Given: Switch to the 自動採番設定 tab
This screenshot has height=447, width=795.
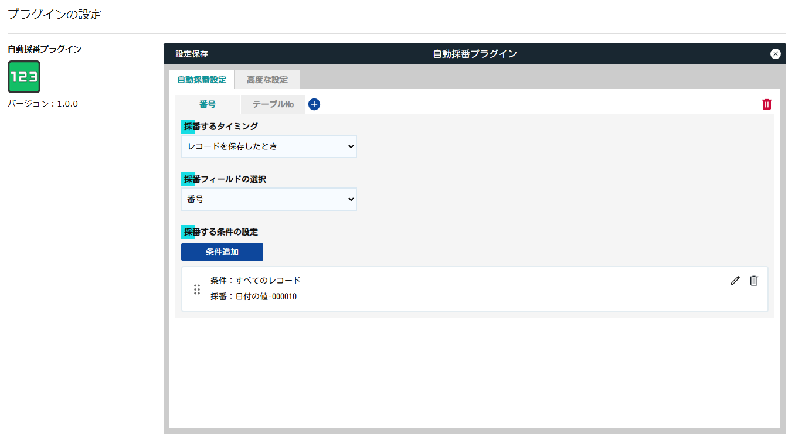Looking at the screenshot, I should (201, 79).
